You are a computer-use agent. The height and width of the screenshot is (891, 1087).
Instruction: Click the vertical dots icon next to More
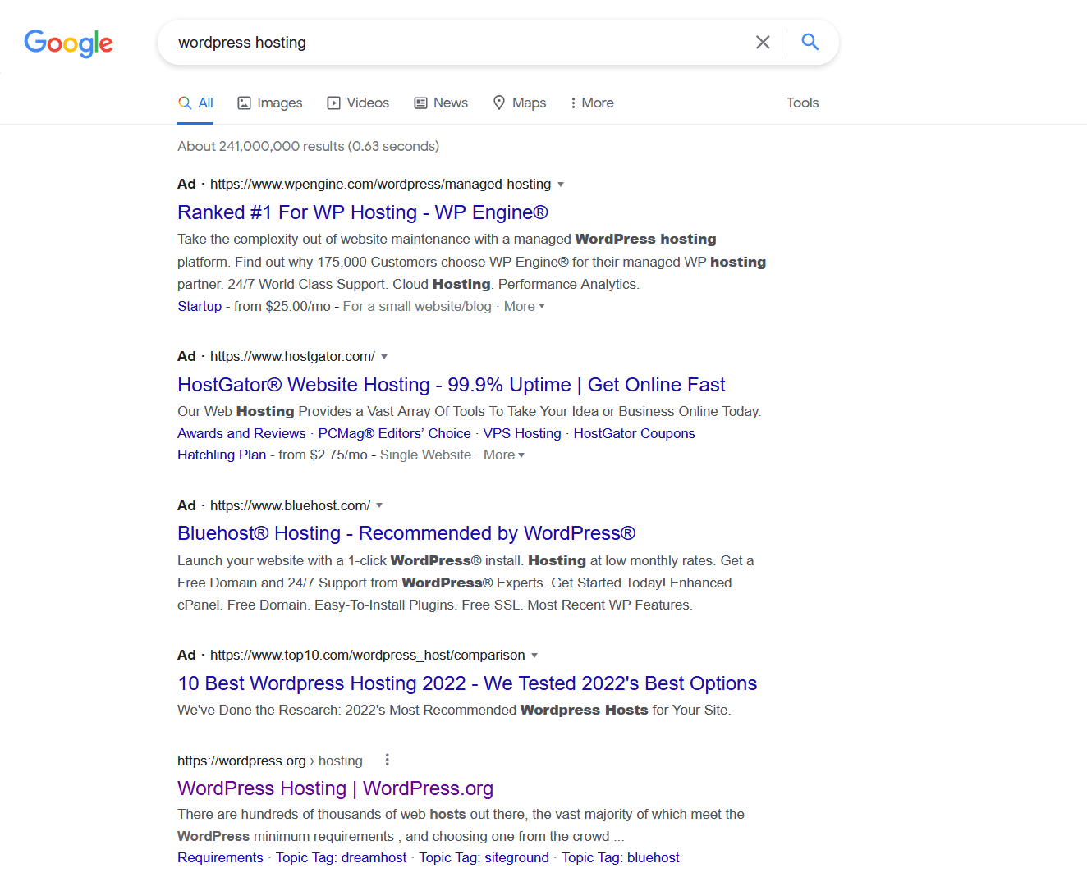(573, 103)
